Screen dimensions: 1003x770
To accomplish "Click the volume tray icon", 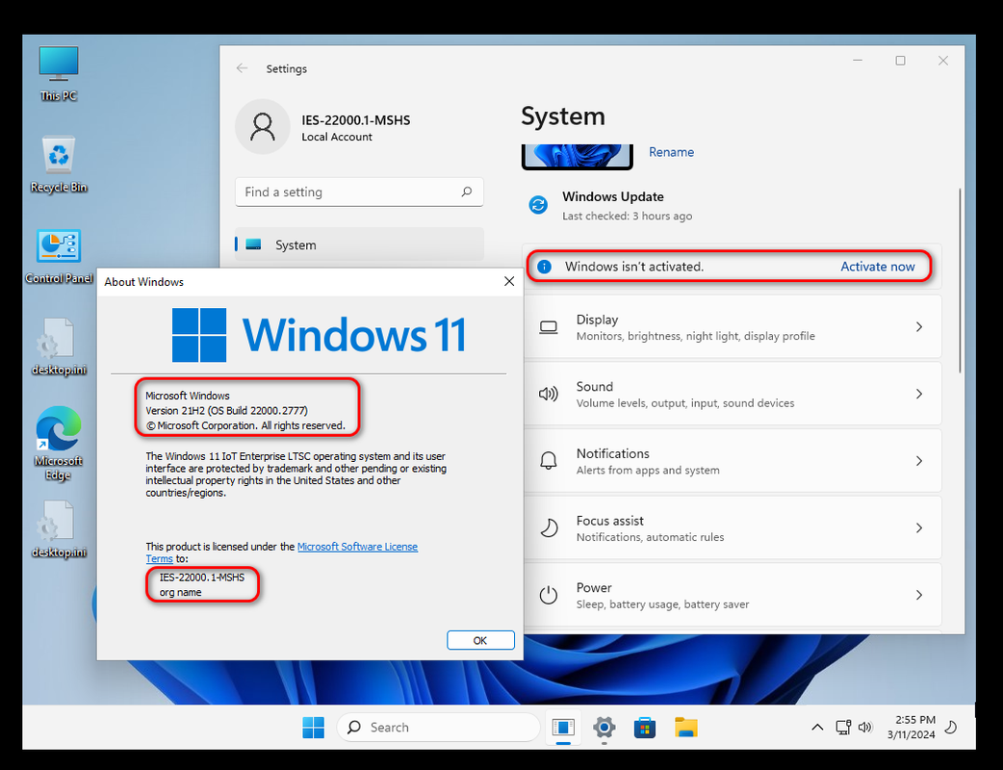I will click(864, 727).
